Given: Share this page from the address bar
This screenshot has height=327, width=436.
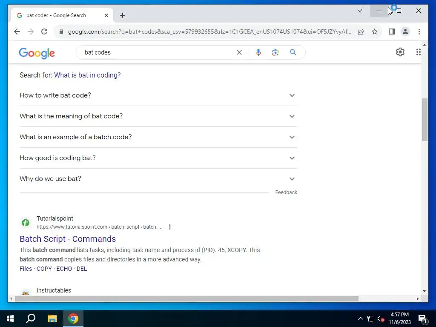Looking at the screenshot, I should point(361,32).
